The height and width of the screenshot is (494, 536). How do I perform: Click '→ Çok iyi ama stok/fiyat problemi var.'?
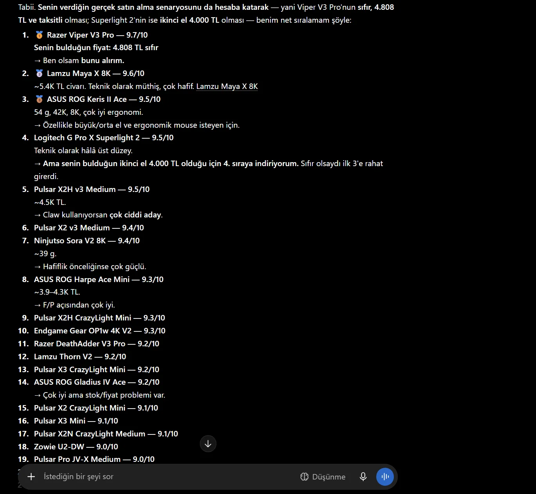(x=100, y=395)
